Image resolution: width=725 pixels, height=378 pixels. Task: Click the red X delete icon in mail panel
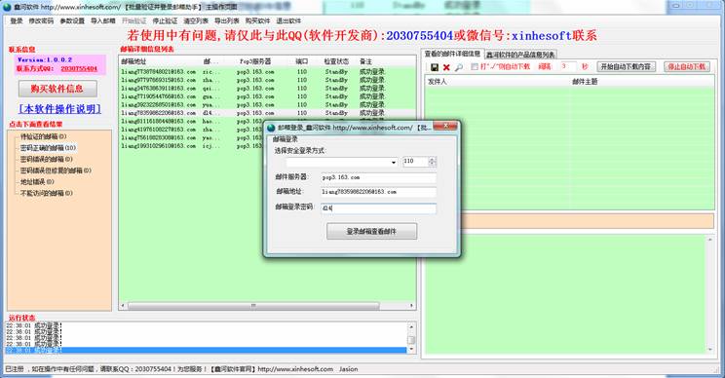(x=446, y=67)
